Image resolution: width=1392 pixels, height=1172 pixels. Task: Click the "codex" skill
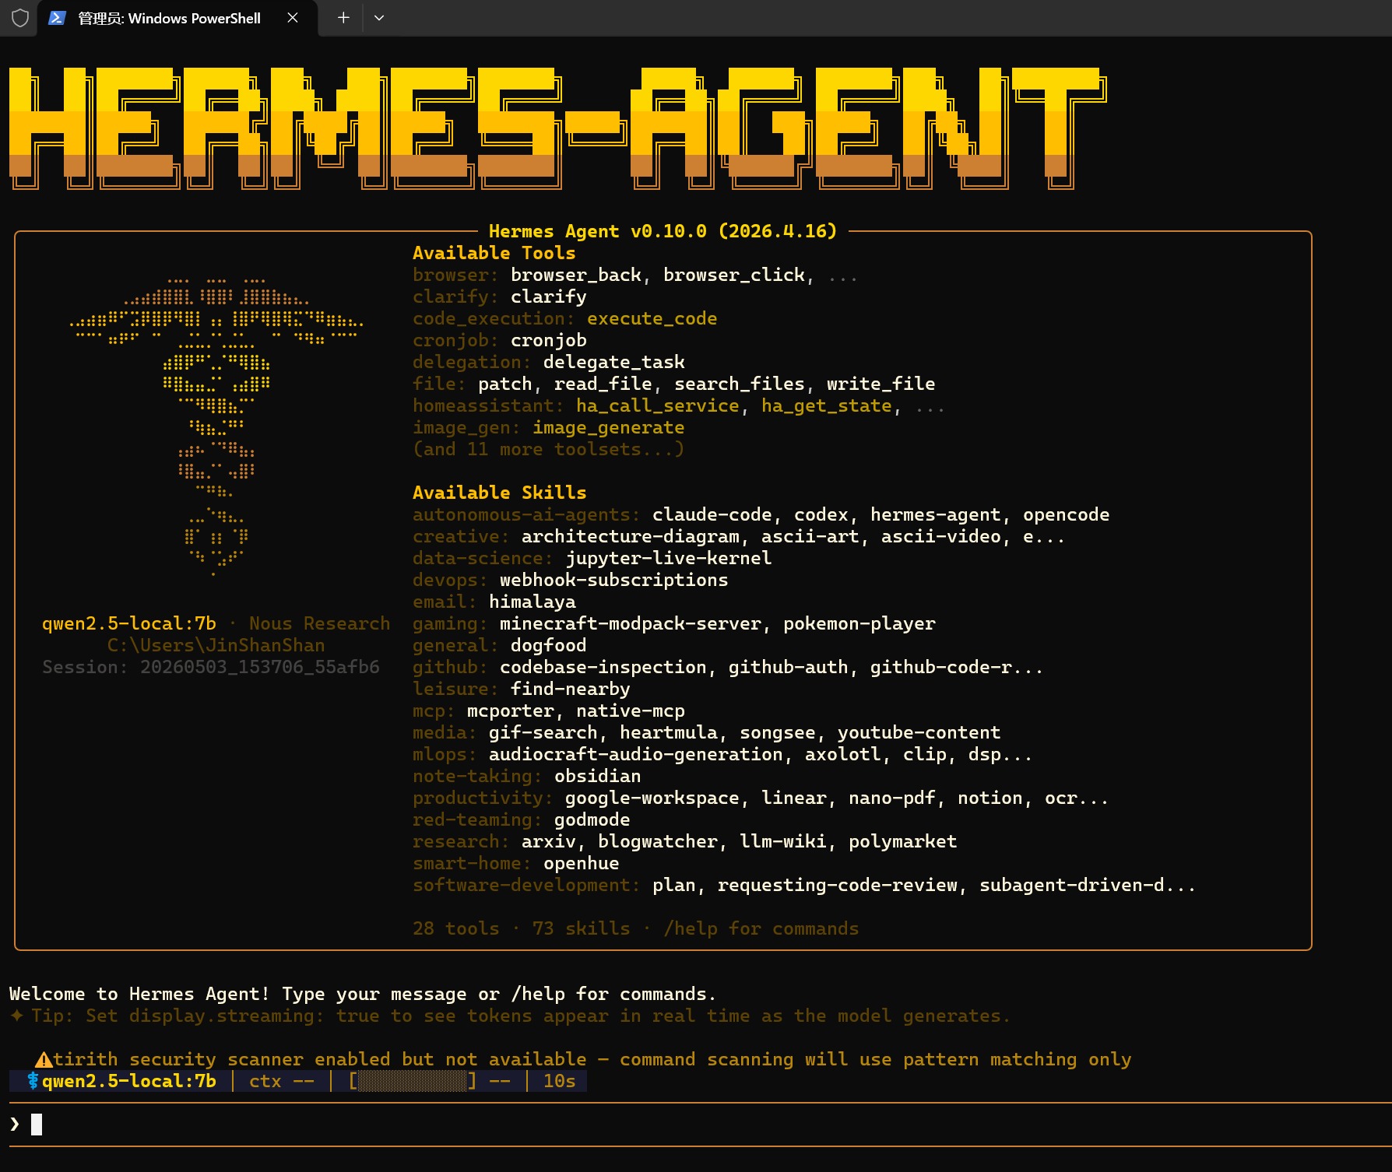coord(821,514)
